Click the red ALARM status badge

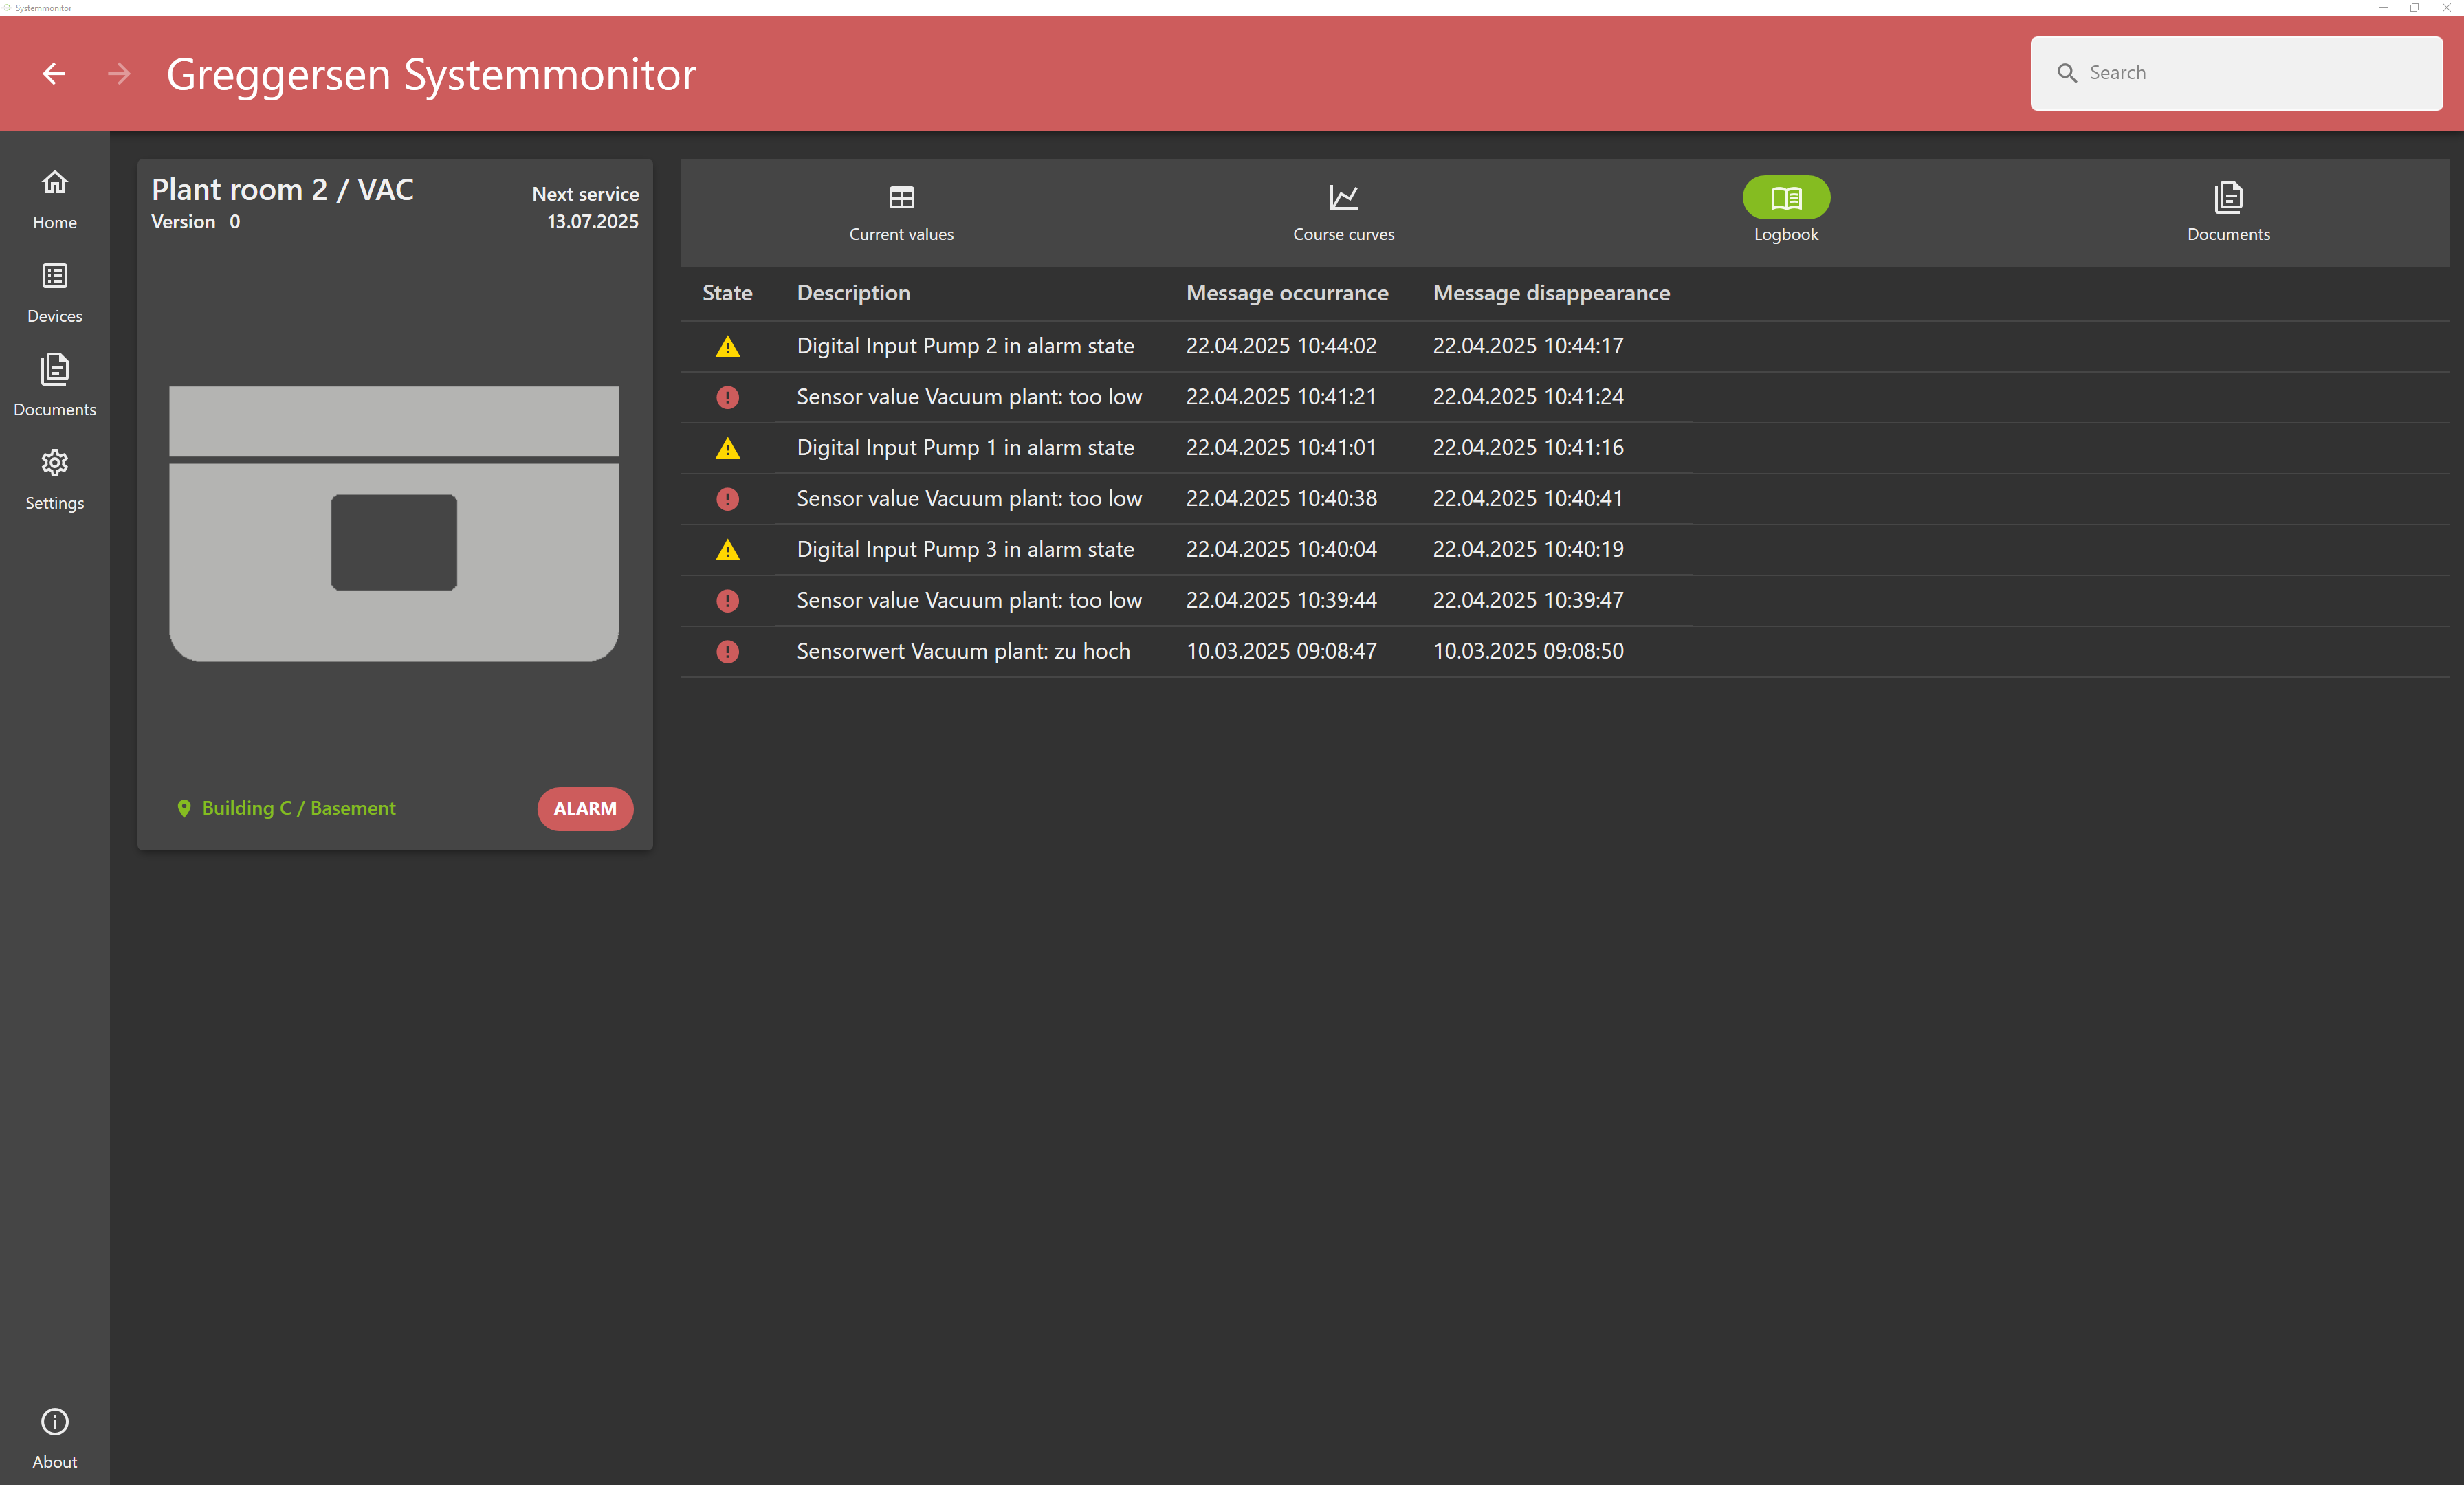[585, 808]
